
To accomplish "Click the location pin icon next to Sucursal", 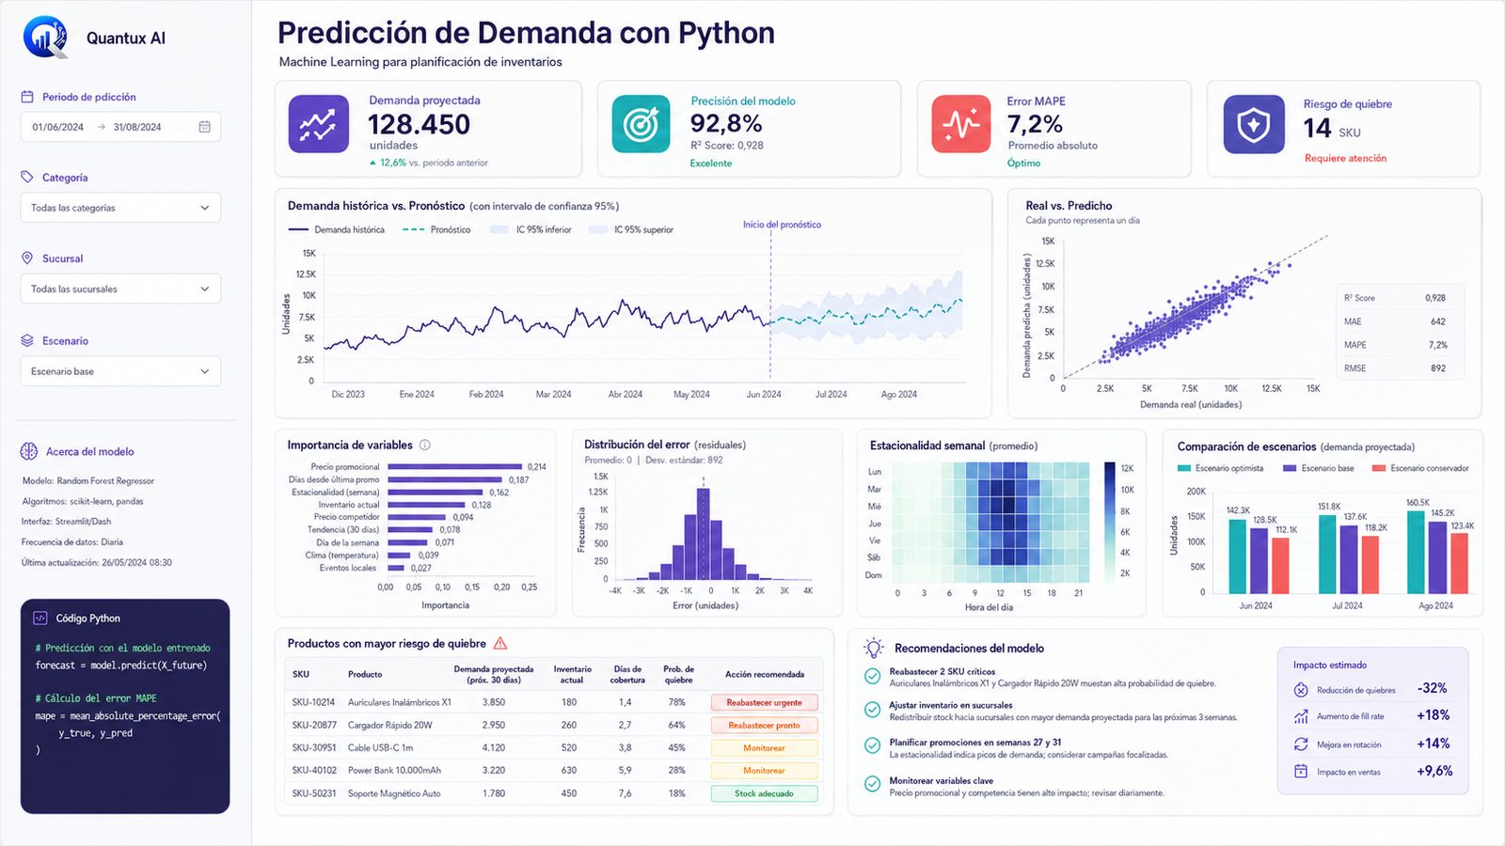I will click(x=27, y=258).
